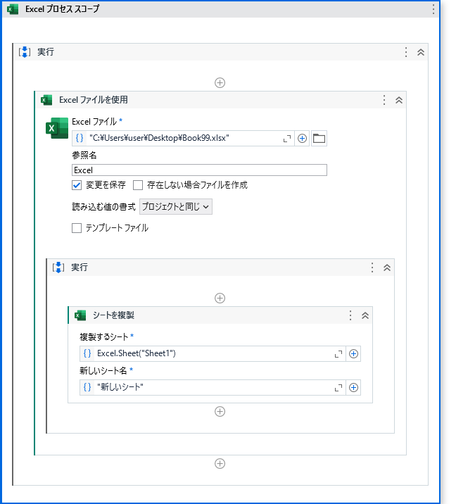The height and width of the screenshot is (504, 456).
Task: Add activity below Excel ファイルを使用
Action: (220, 463)
